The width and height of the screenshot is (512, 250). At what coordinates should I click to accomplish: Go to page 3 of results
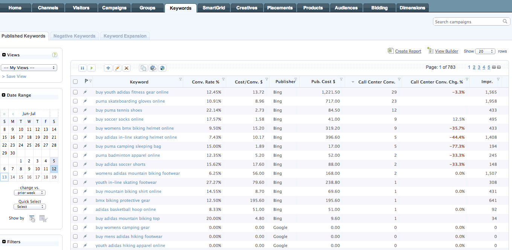pos(479,67)
